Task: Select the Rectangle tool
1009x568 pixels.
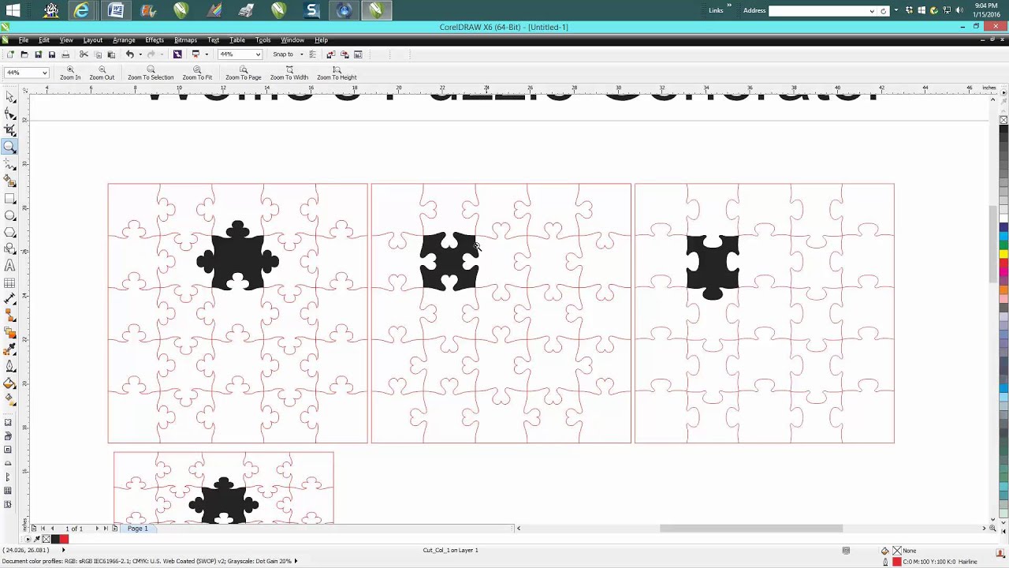Action: point(9,199)
